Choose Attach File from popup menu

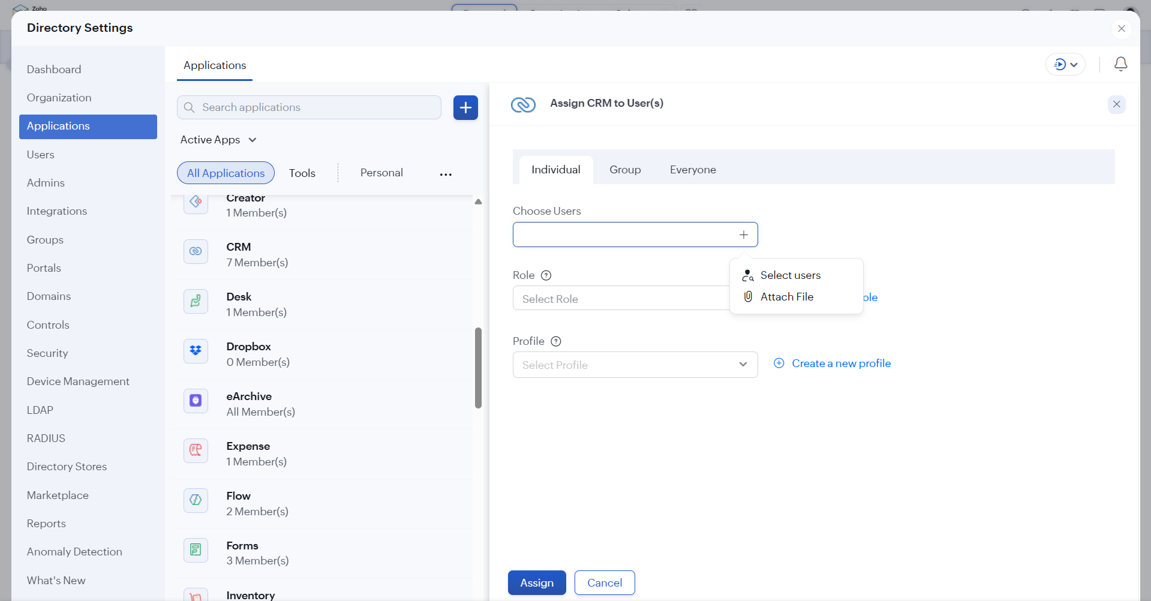click(786, 297)
